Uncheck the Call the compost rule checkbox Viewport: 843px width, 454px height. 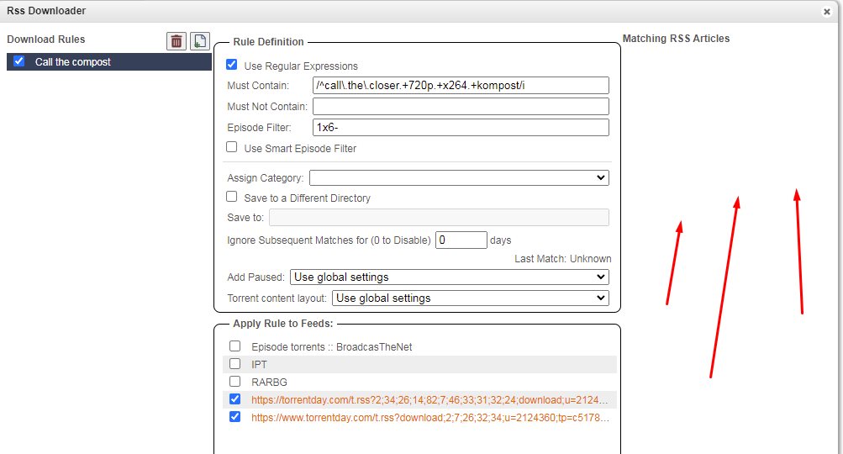click(x=18, y=61)
